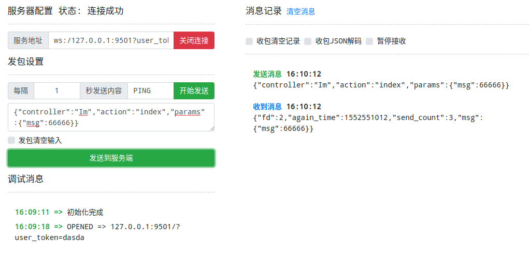
Task: Click the 秒发送内容 label
Action: [104, 91]
